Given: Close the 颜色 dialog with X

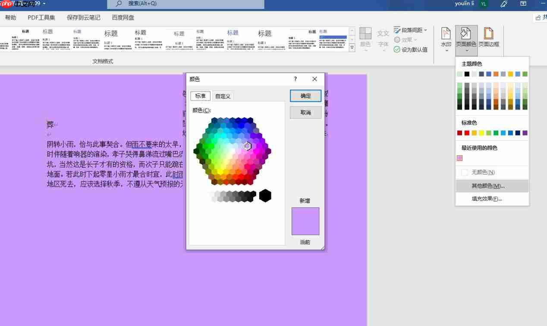Looking at the screenshot, I should tap(314, 79).
